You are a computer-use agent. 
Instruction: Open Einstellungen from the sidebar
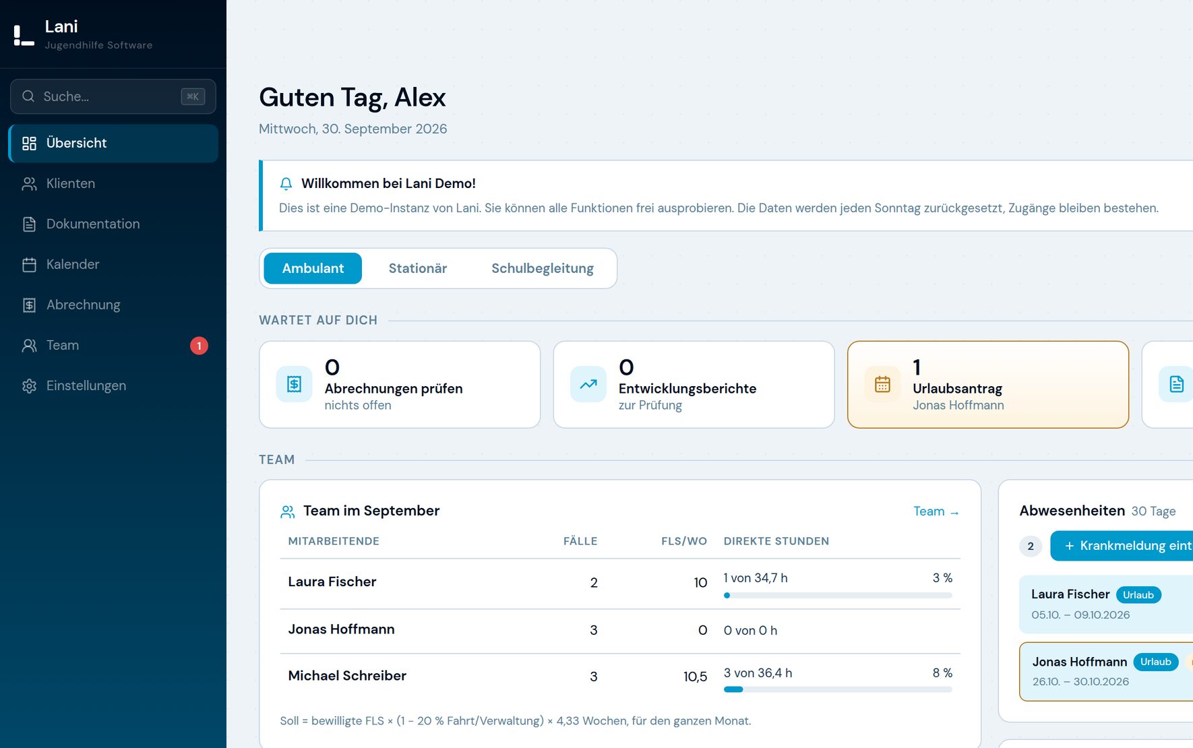tap(113, 385)
